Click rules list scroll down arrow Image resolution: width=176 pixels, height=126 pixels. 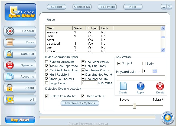(163, 50)
